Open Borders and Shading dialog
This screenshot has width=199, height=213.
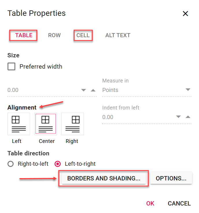[104, 178]
